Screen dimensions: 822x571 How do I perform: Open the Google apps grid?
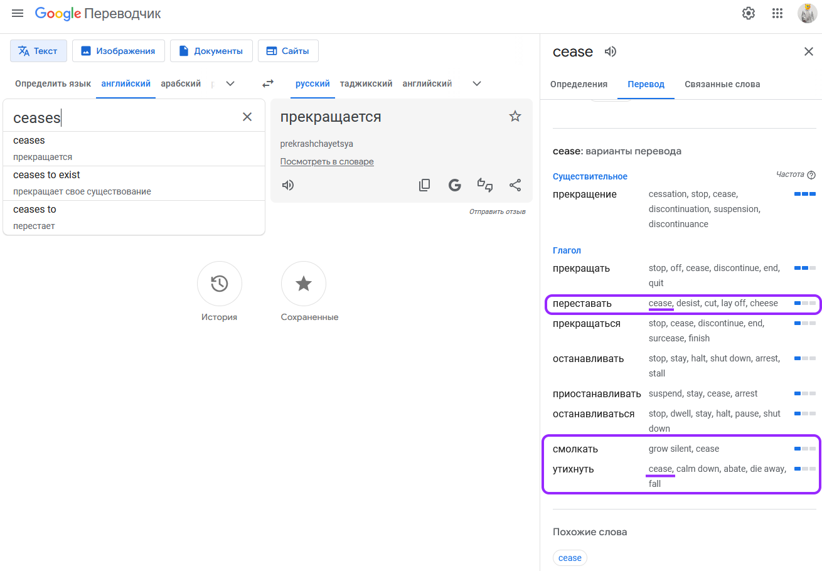click(x=777, y=13)
